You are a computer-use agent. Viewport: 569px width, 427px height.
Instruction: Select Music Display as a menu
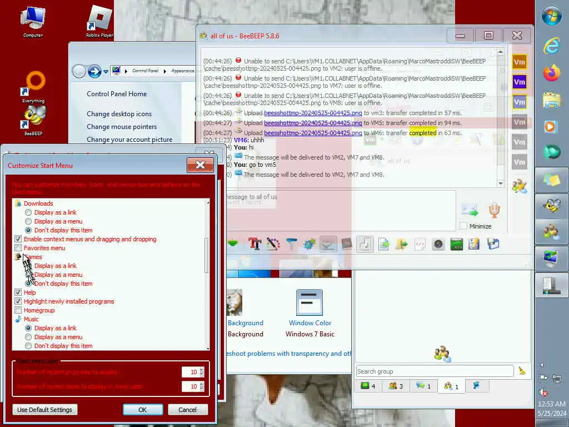pos(28,337)
